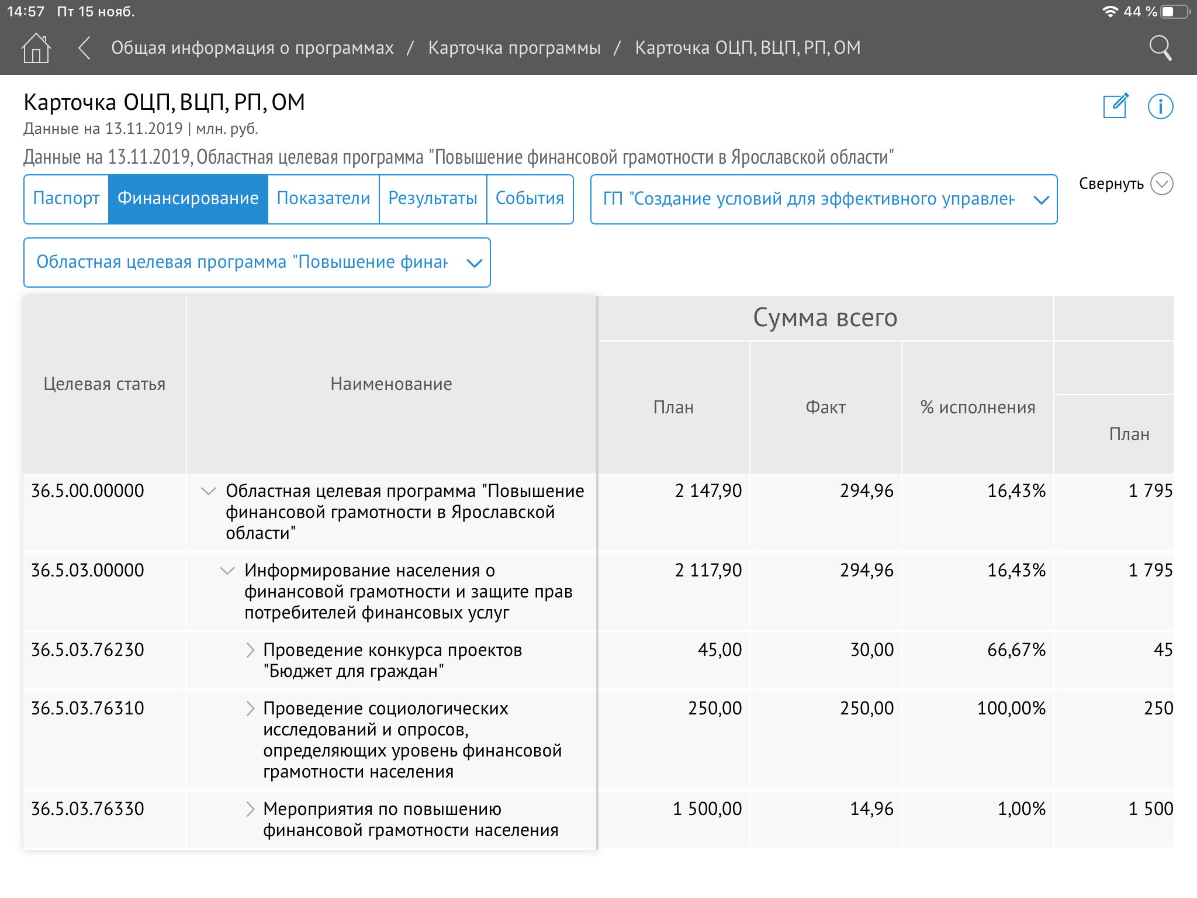The image size is (1197, 898).
Task: Expand Мероприятия по повышению row
Action: click(x=250, y=809)
